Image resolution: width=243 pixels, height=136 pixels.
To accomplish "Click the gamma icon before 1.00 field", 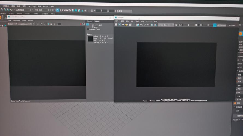I will click(195, 25).
